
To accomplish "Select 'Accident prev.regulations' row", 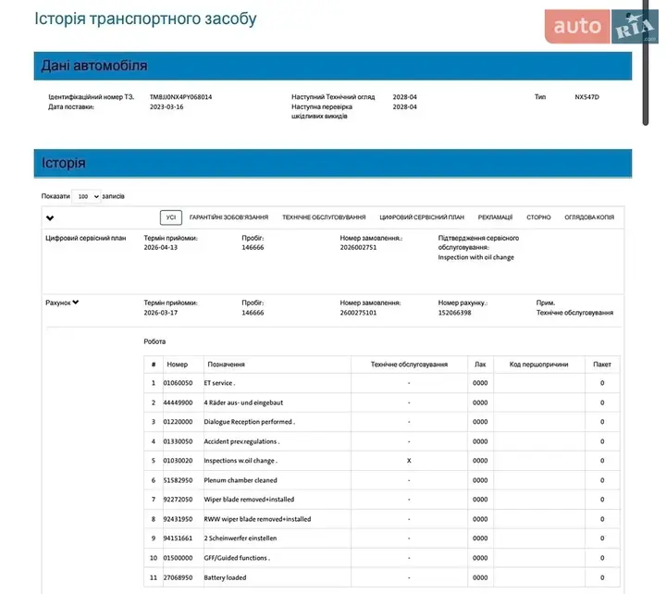I will [382, 441].
